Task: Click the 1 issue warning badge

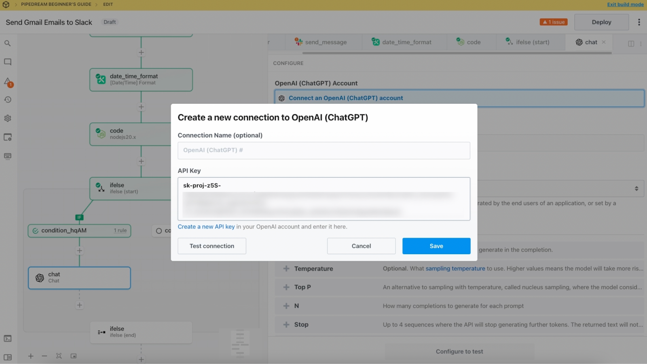Action: tap(554, 22)
